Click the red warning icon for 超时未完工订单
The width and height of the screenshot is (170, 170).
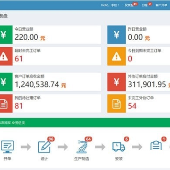coord(6,56)
